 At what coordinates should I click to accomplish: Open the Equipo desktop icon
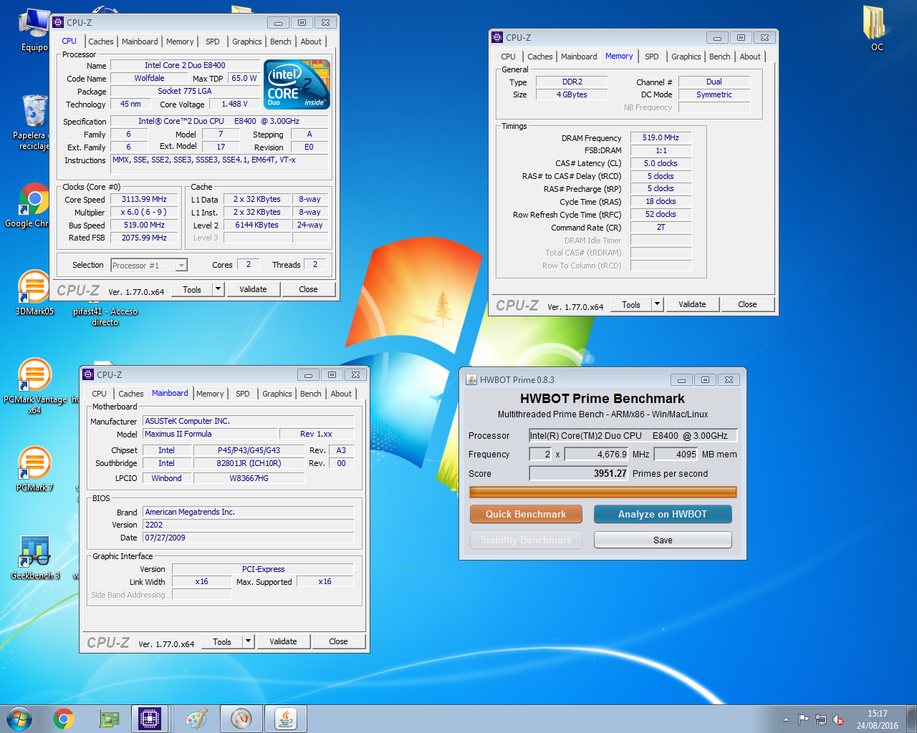click(x=34, y=30)
